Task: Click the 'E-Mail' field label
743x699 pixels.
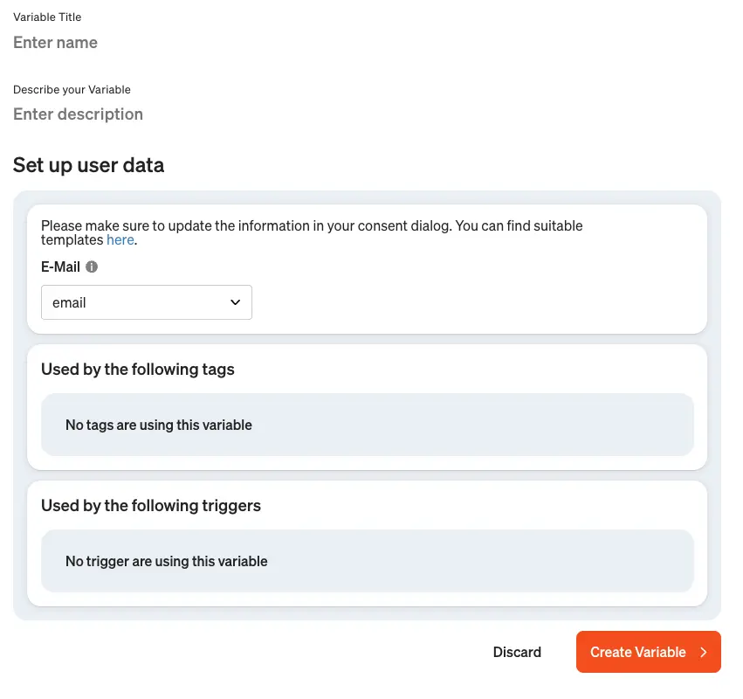Action: [x=60, y=267]
